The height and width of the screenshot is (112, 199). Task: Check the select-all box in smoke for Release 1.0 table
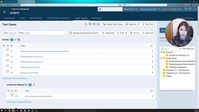pos(12,91)
